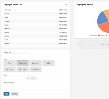This screenshot has height=99, width=109.
Task: Select the Line chart type
Action: pos(35,69)
